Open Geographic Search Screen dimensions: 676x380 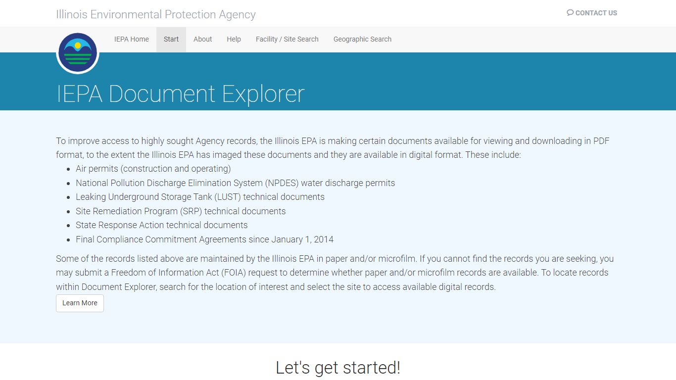(362, 40)
